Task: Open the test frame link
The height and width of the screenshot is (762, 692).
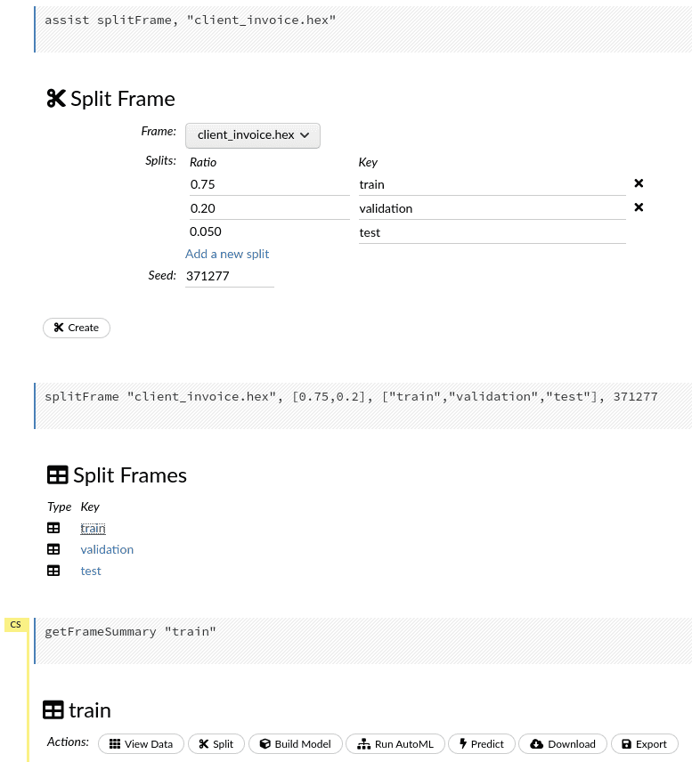Action: (91, 571)
